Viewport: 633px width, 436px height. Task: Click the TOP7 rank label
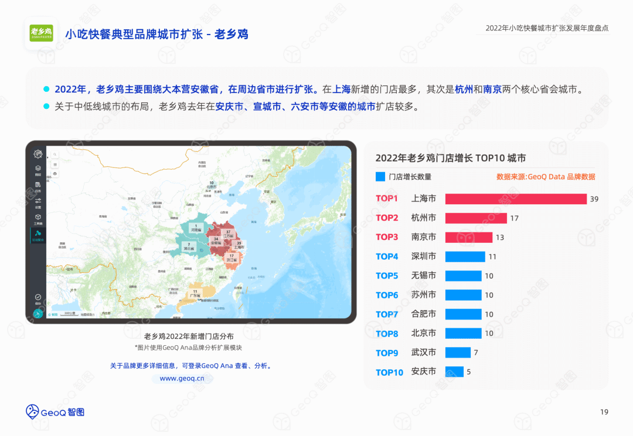387,314
